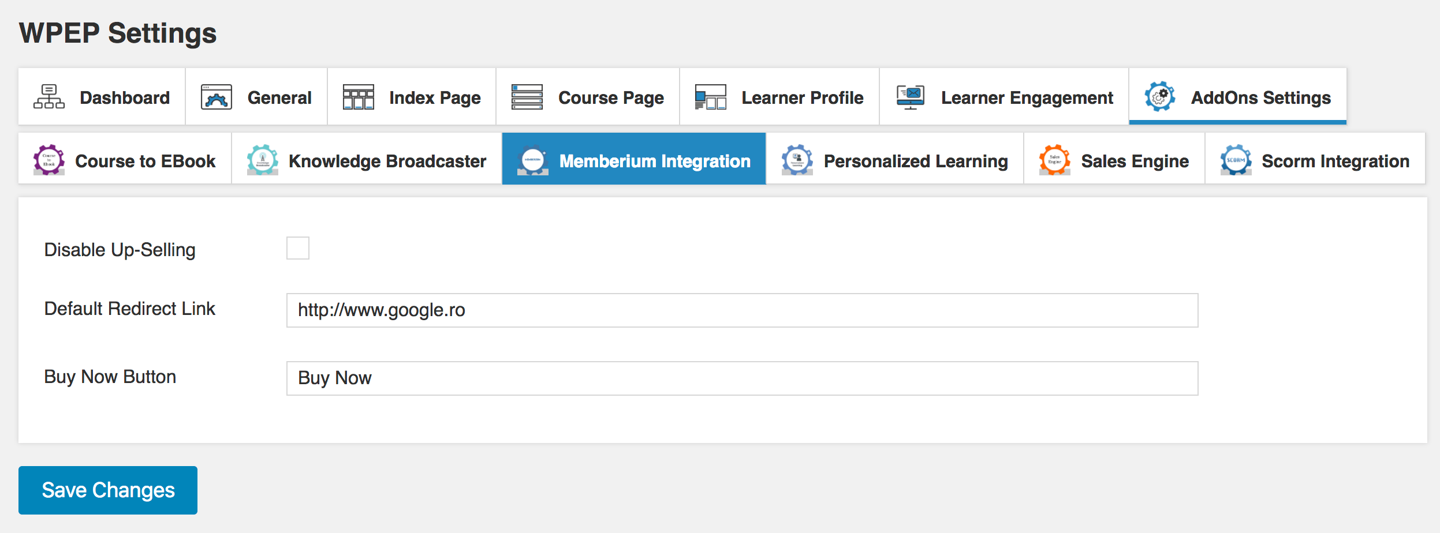
Task: Enable the Disable Up-Selling checkbox
Action: 298,248
